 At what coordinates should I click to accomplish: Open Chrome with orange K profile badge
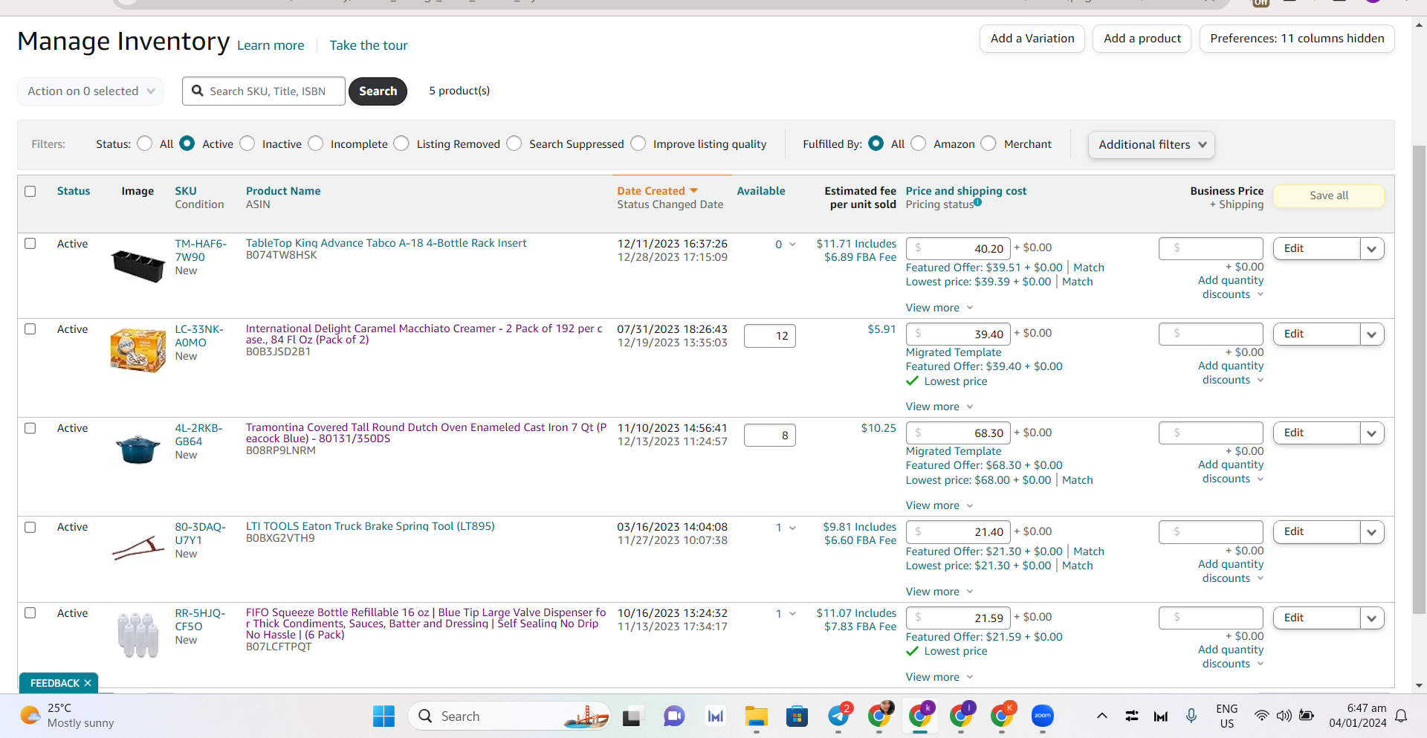click(1002, 715)
